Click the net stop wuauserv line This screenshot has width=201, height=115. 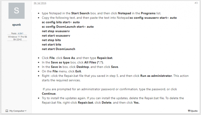pos(56,31)
